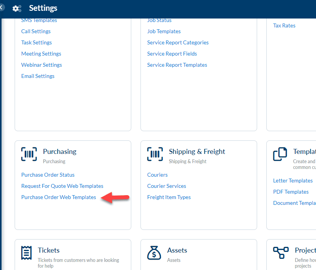The width and height of the screenshot is (316, 270).
Task: Click the Assets money bag icon
Action: point(154,253)
